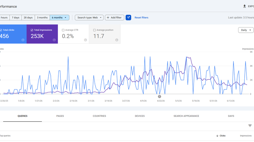Switch to the Search Appearance tab

(186, 116)
